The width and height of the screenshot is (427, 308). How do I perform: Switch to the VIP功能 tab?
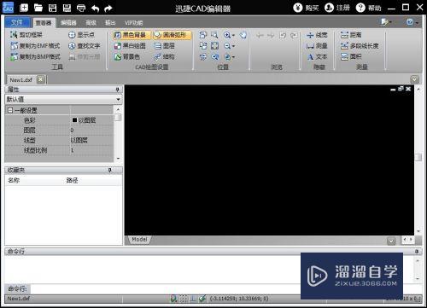pos(133,23)
